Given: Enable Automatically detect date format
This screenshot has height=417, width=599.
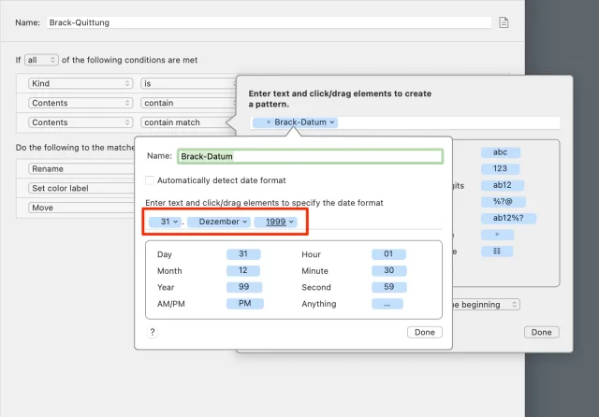Looking at the screenshot, I should click(x=151, y=180).
